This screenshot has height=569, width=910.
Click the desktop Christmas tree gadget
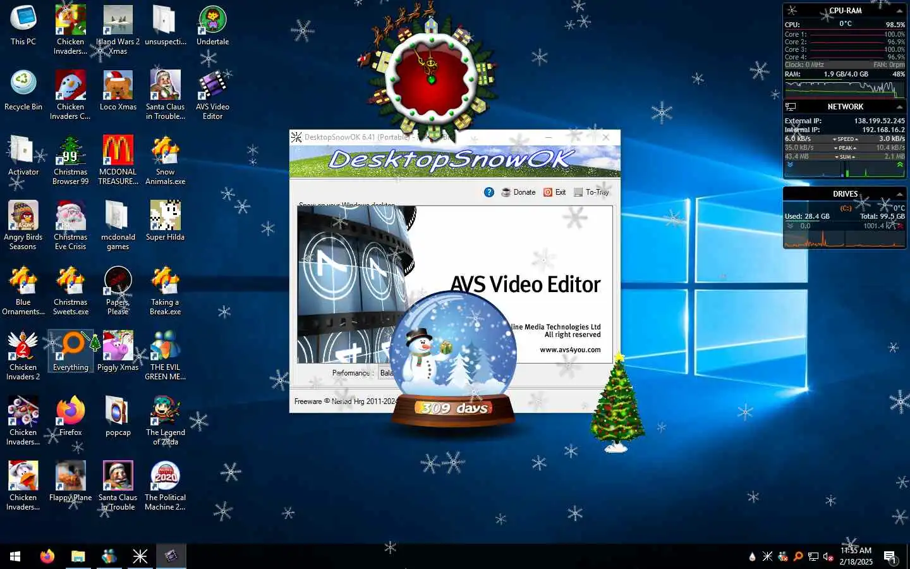click(617, 403)
